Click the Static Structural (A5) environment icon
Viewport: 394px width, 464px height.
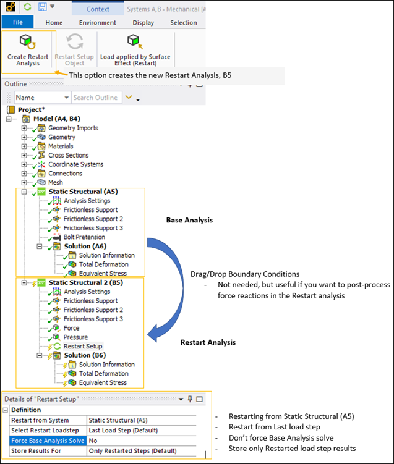pyautogui.click(x=41, y=192)
